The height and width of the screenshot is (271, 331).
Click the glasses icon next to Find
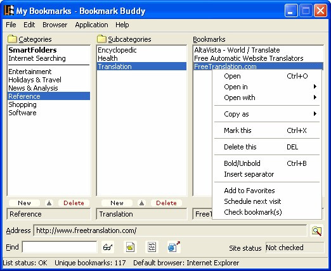108,247
